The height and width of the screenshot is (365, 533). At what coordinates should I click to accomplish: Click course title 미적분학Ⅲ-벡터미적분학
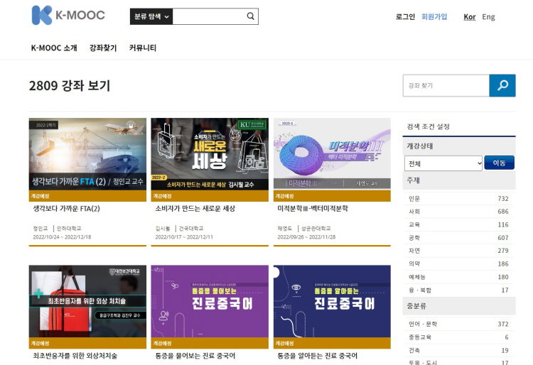click(x=313, y=209)
